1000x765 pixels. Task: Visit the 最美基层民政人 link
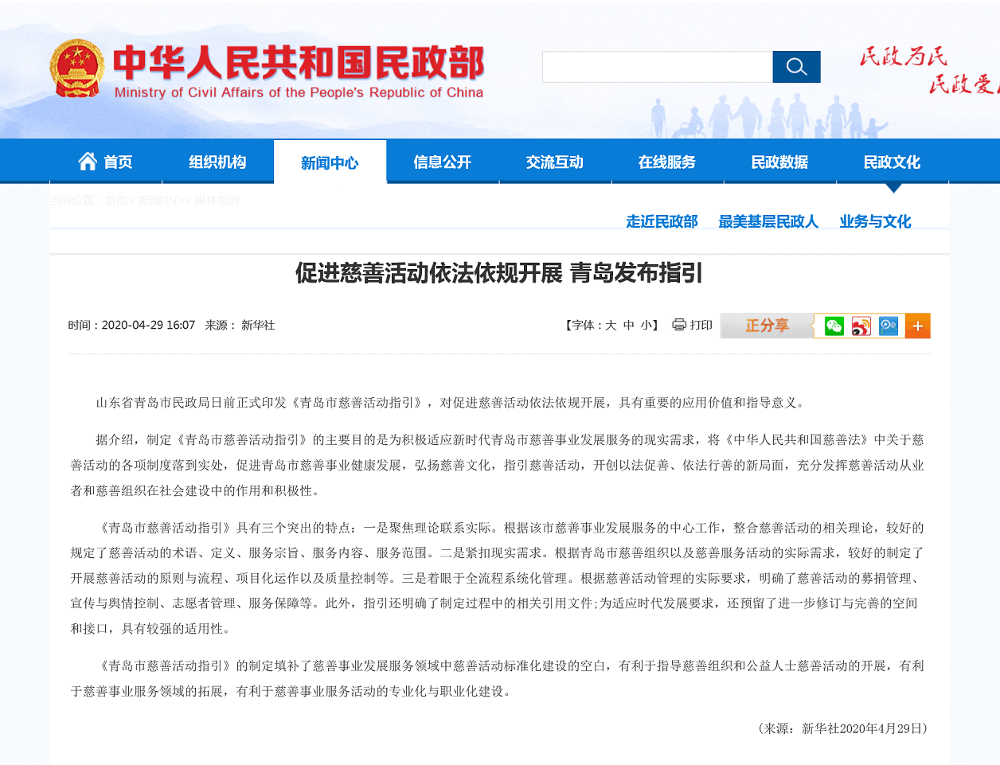point(768,221)
